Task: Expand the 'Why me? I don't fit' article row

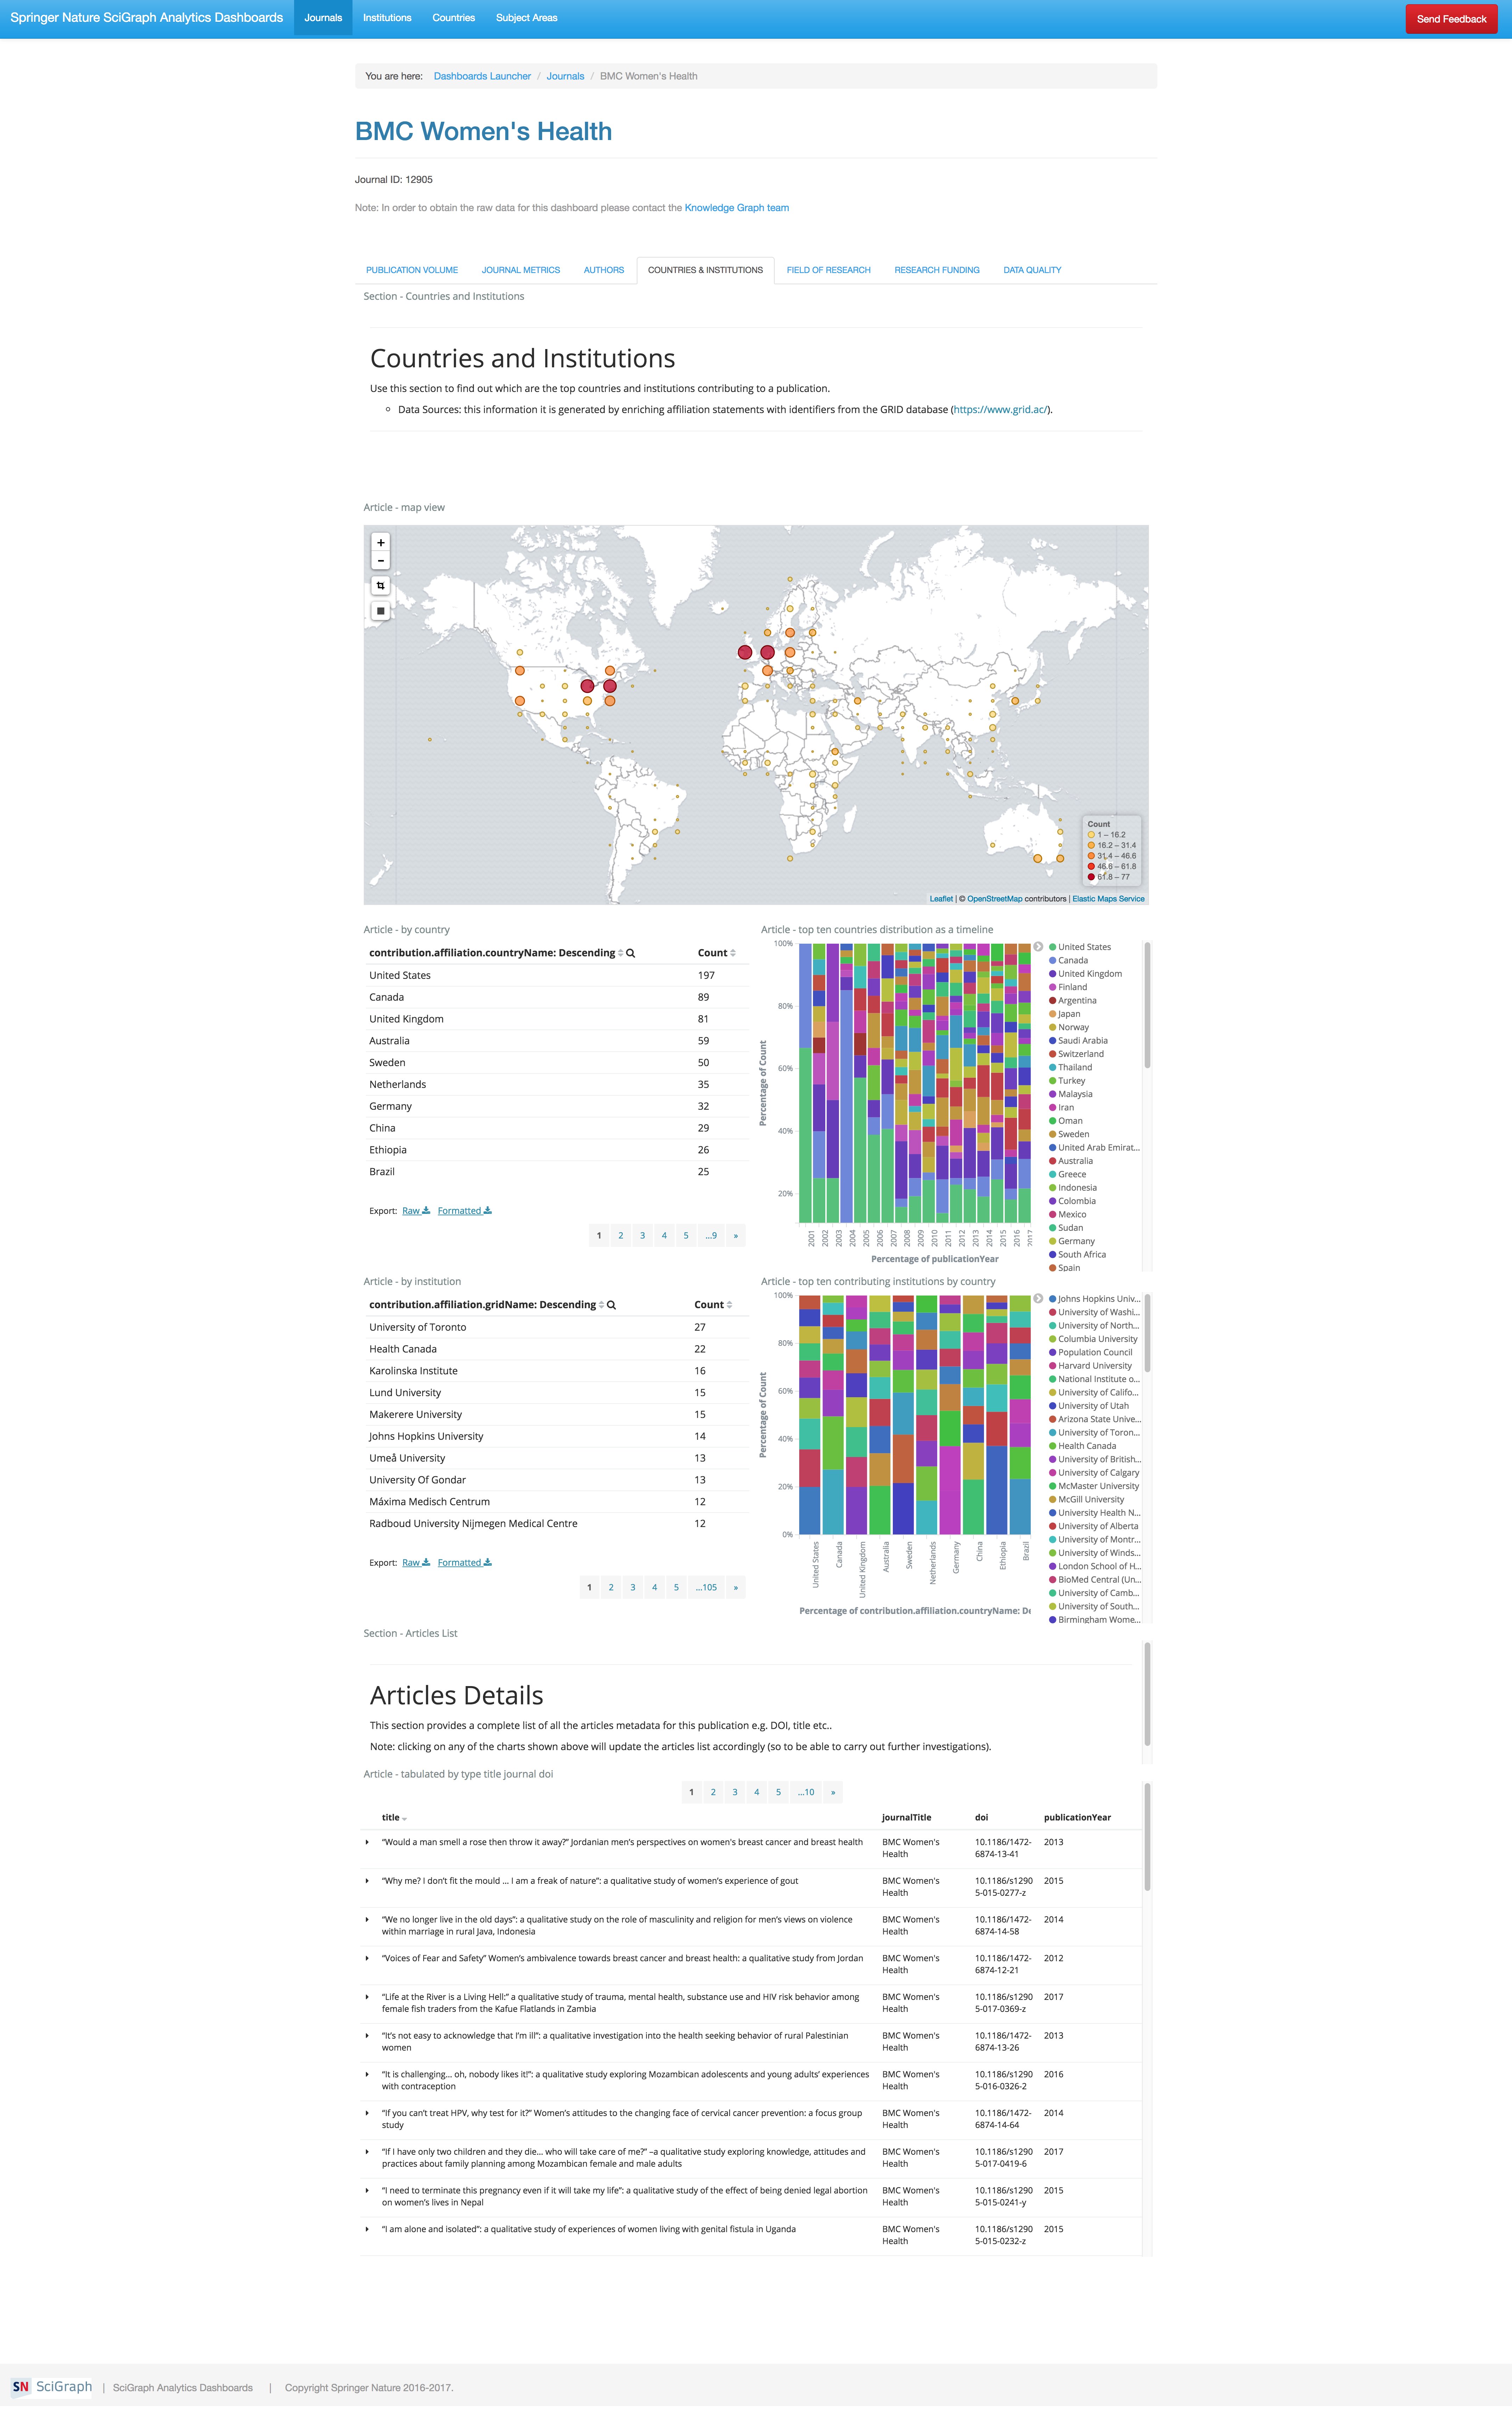Action: click(x=367, y=1881)
